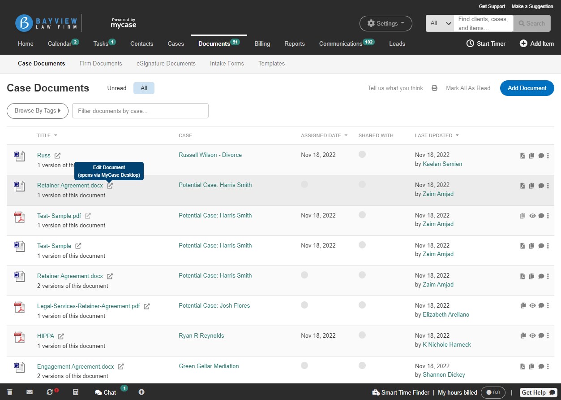Preview Test- Sample.pdf with the eye icon
The image size is (561, 400).
click(x=532, y=216)
